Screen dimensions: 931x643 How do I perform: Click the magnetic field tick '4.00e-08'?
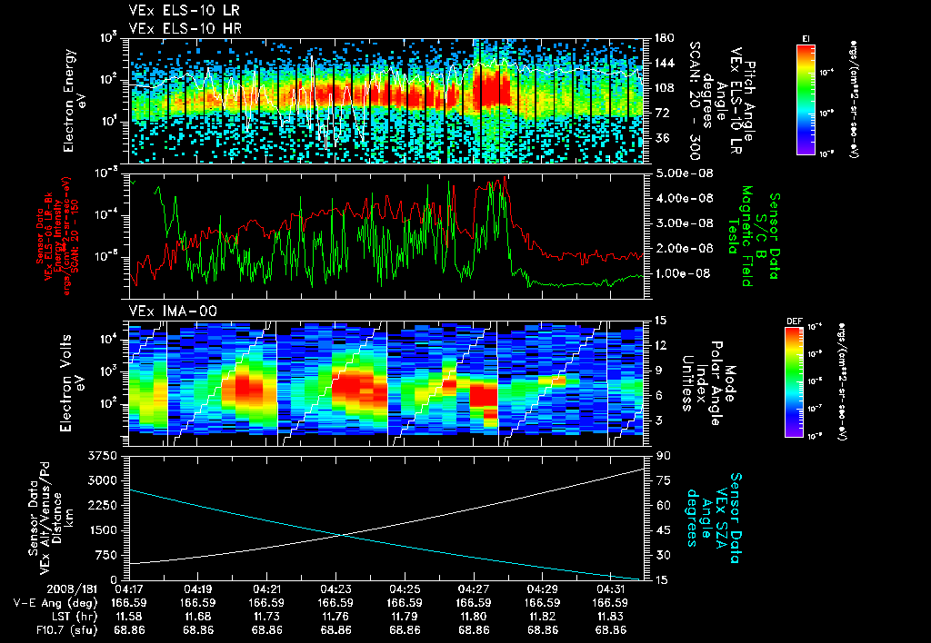[x=684, y=198]
